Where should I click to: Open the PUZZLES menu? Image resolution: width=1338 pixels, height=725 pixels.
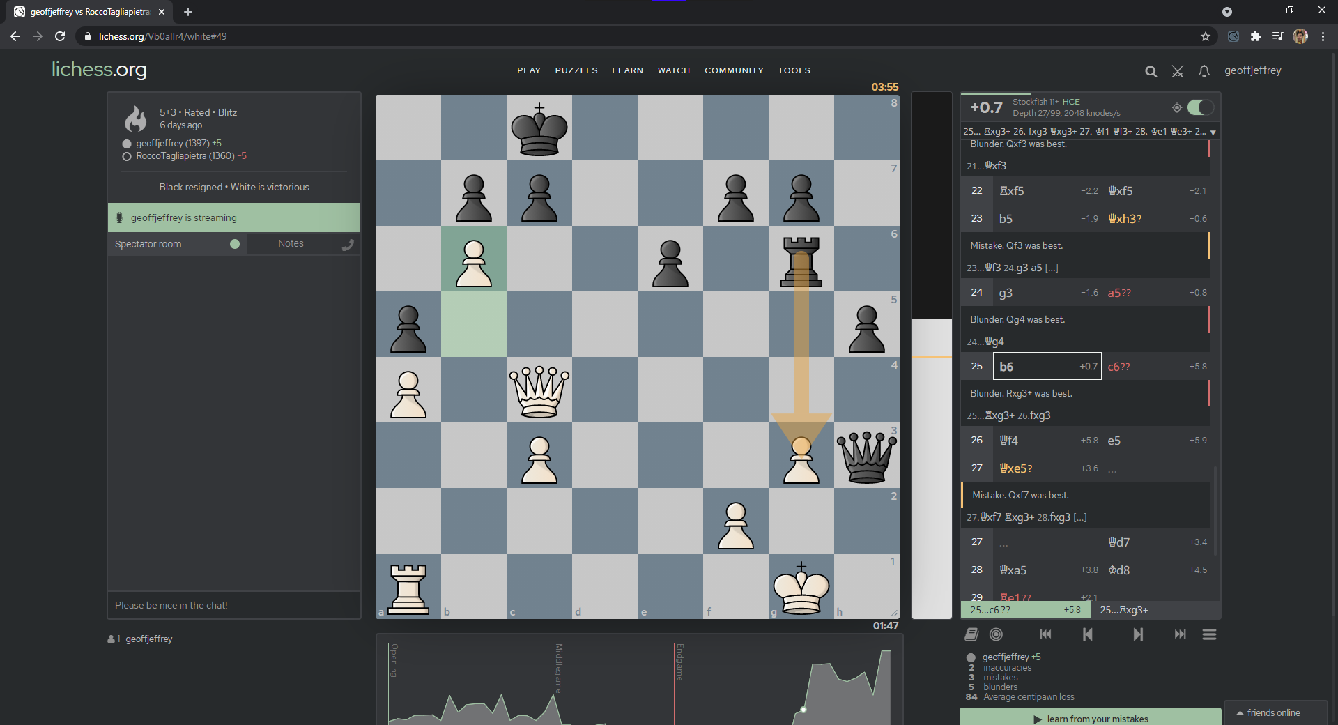click(576, 70)
